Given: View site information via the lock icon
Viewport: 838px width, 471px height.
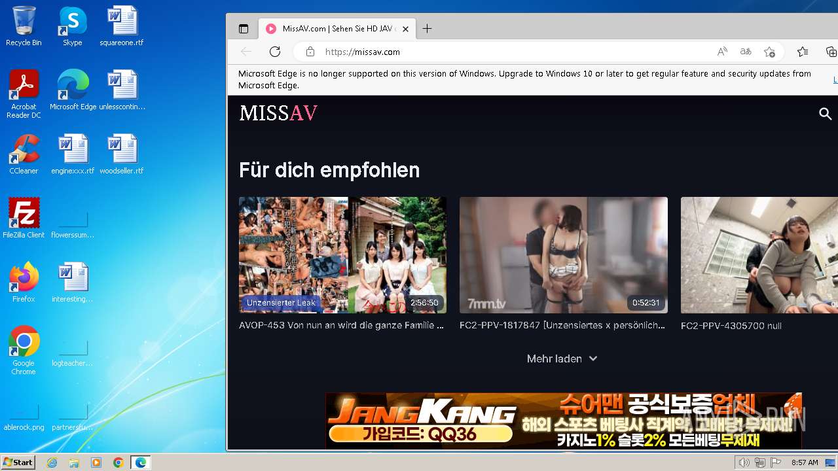Looking at the screenshot, I should [x=310, y=52].
